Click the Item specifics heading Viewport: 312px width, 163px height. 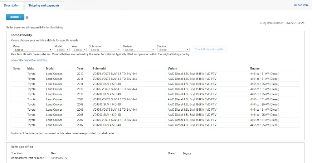22,147
